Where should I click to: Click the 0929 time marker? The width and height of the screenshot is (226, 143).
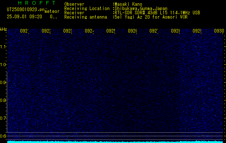[197, 31]
